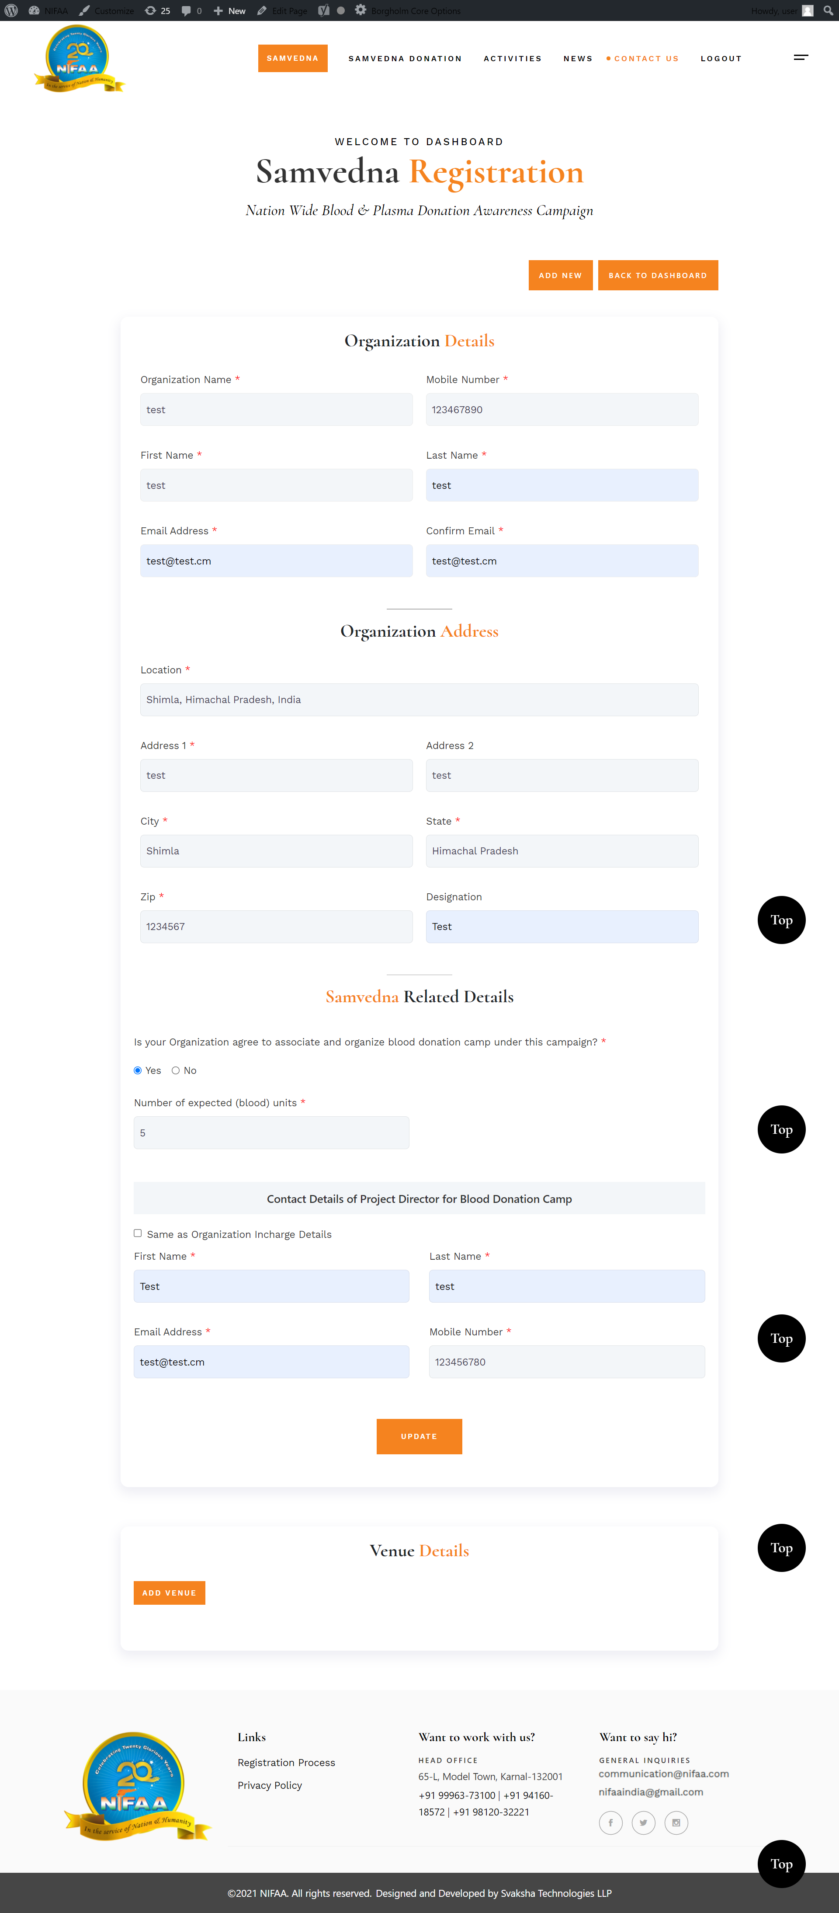
Task: Click the Location input field
Action: point(419,700)
